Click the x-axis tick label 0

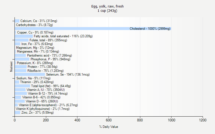pos(15,120)
